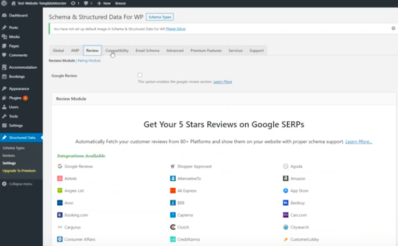
Task: Click Learn More under Google Review
Action: pyautogui.click(x=222, y=82)
